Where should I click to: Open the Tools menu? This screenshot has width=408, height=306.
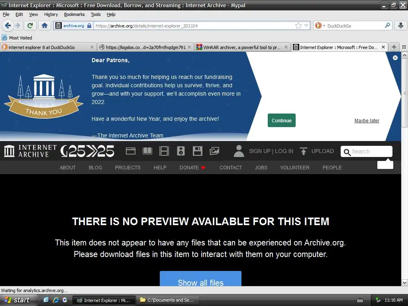(x=96, y=14)
